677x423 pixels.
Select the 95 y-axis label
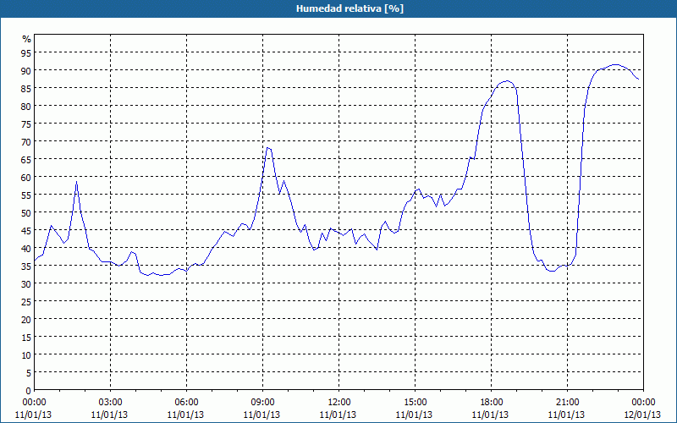[x=26, y=52]
